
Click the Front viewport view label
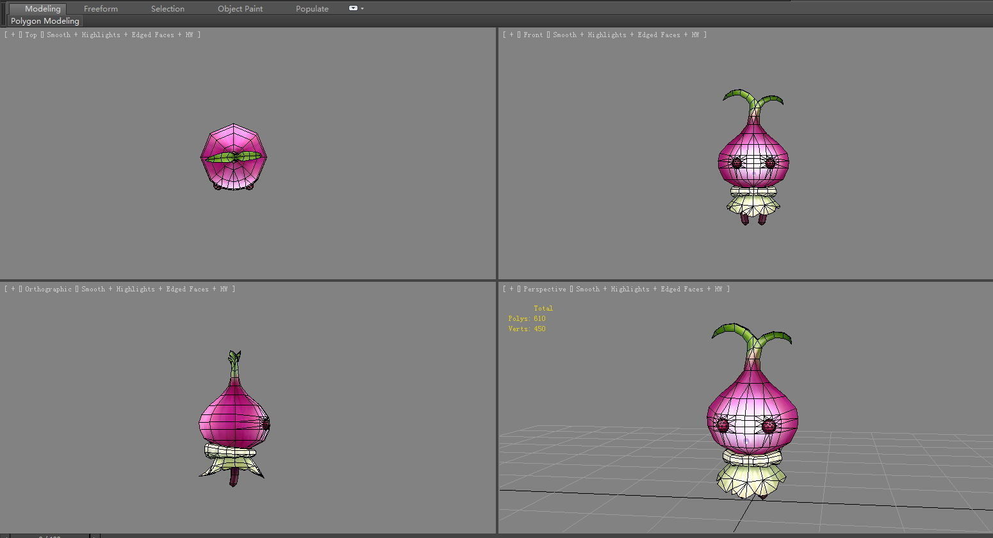tap(533, 35)
